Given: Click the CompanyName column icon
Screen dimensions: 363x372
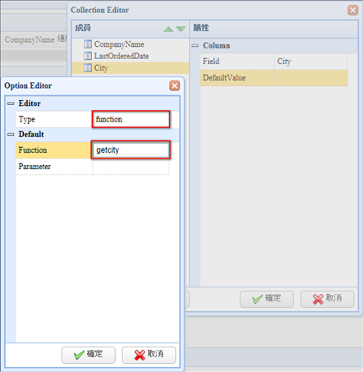Looking at the screenshot, I should [88, 44].
